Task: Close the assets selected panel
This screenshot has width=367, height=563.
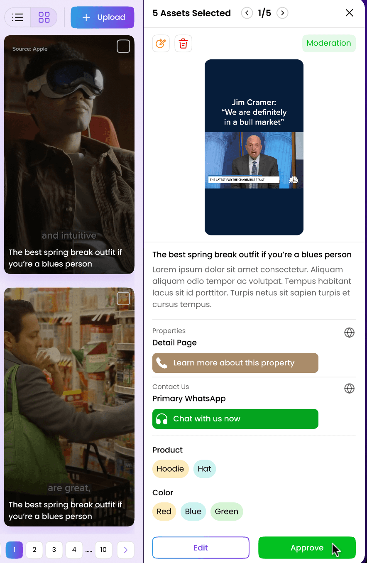Action: pos(350,13)
